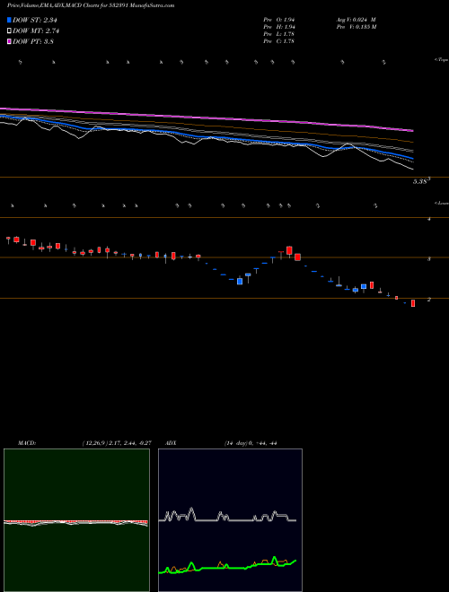Open the dark blue ADX chart panel
Screen dimensions: 449x592
coord(230,520)
